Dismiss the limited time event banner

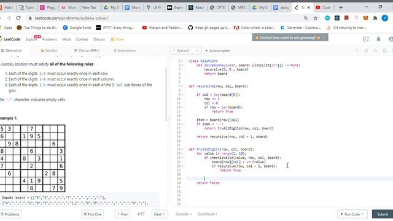(324, 37)
